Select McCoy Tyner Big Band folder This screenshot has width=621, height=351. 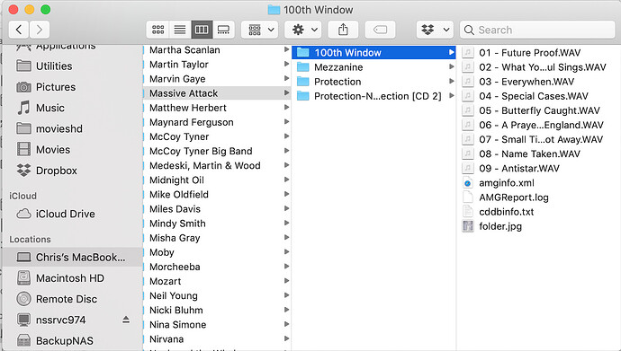tap(217, 151)
